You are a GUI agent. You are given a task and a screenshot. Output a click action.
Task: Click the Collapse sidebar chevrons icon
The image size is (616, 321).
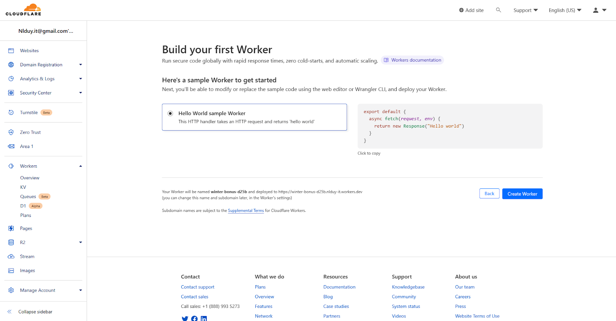pyautogui.click(x=10, y=312)
